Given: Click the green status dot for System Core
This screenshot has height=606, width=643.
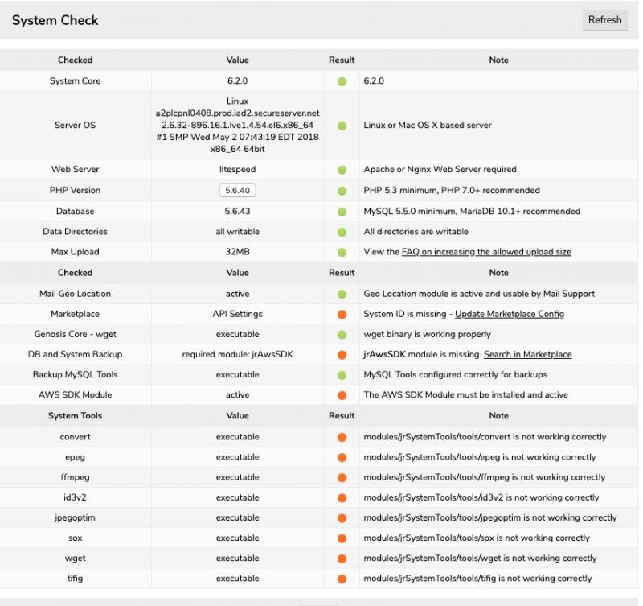Looking at the screenshot, I should (342, 81).
